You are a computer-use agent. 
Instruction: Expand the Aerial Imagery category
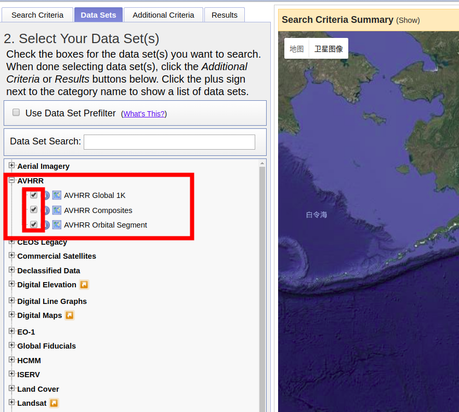coord(11,165)
